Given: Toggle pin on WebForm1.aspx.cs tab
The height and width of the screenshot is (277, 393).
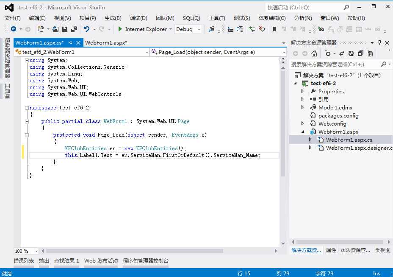Looking at the screenshot, I should [70, 43].
